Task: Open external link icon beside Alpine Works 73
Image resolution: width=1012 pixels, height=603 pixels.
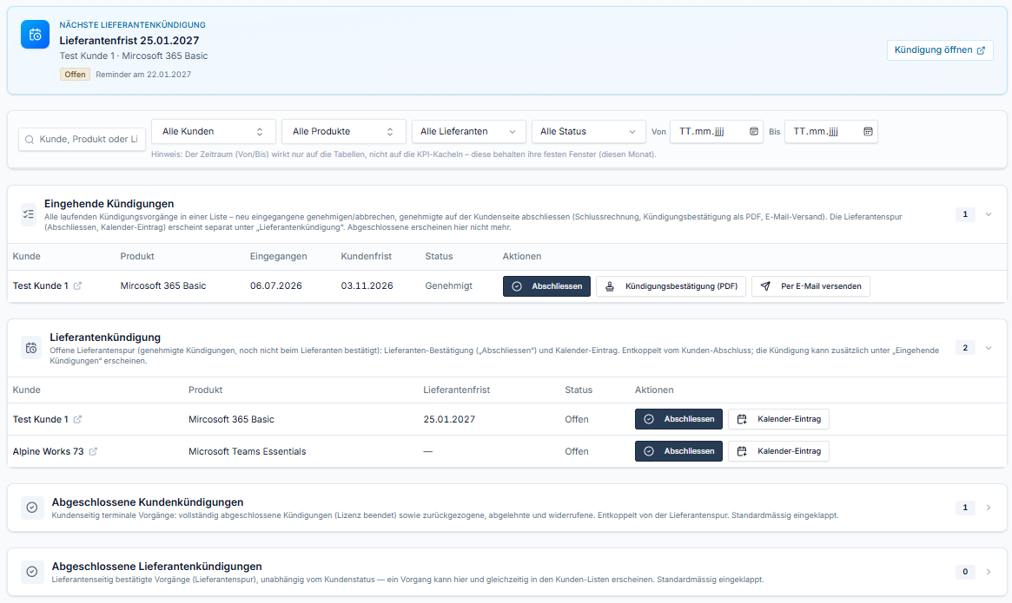Action: [93, 451]
